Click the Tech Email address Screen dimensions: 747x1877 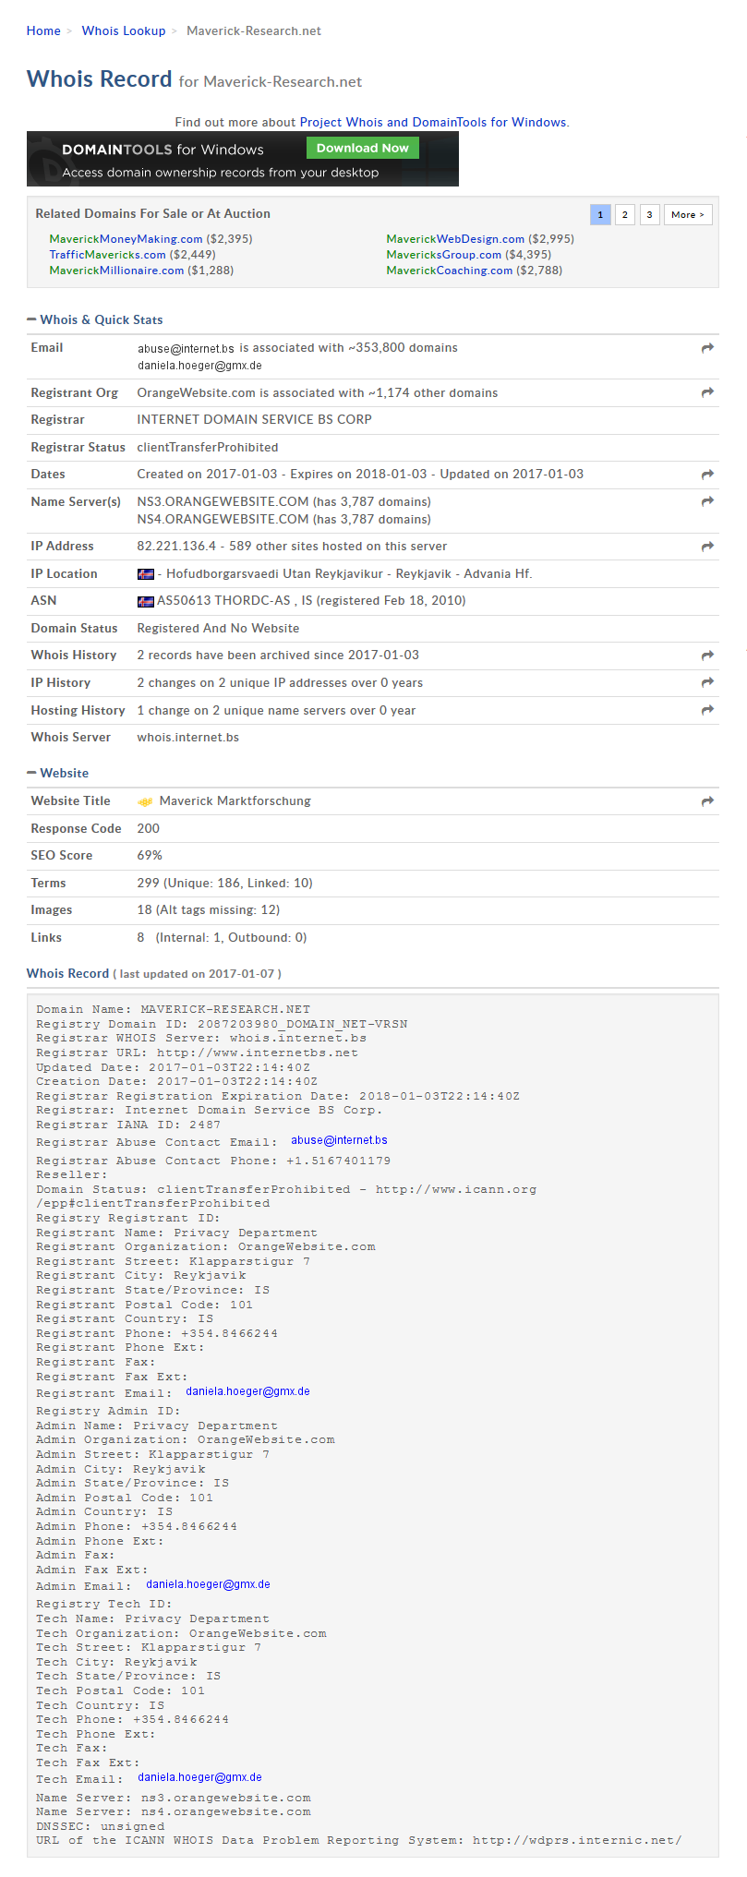coord(199,1777)
